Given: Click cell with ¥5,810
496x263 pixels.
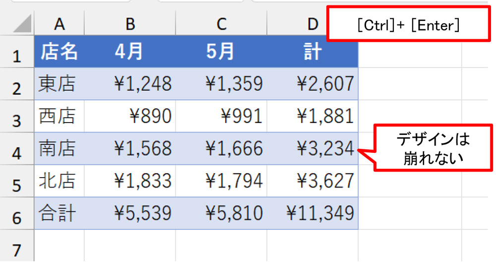Looking at the screenshot, I should pos(221,213).
